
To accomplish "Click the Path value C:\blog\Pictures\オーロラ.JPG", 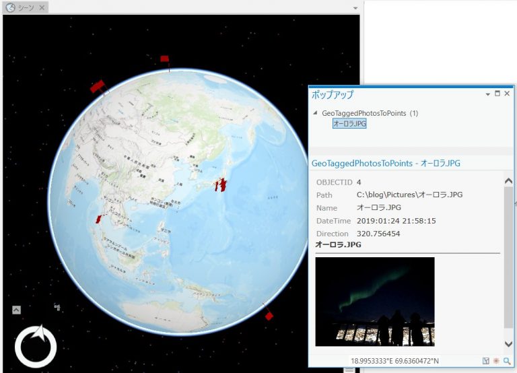I will pos(409,195).
